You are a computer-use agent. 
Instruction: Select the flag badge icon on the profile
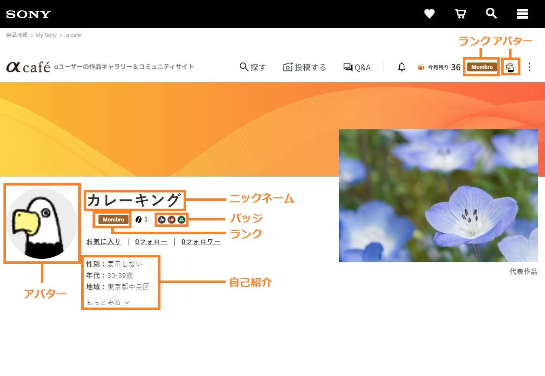coord(162,219)
